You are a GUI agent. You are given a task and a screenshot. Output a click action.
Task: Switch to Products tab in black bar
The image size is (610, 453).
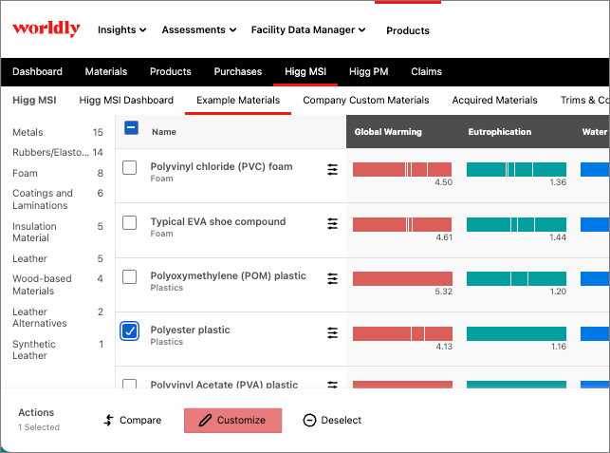click(x=171, y=71)
